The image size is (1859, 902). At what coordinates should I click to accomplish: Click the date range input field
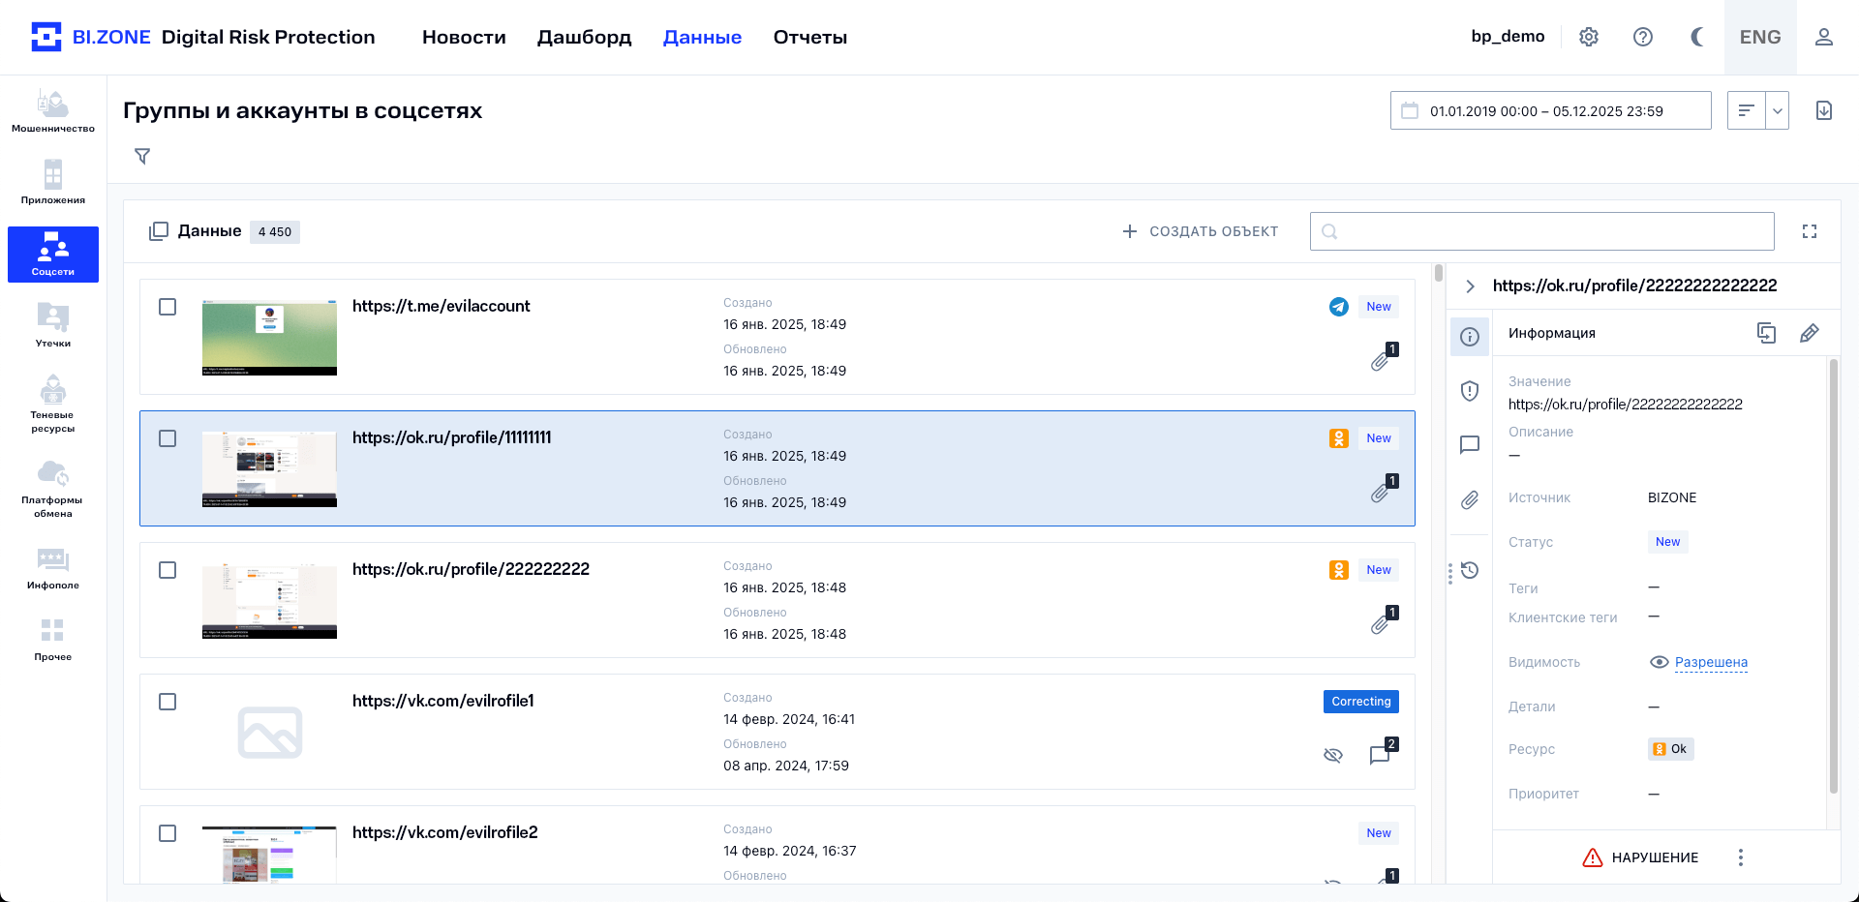pyautogui.click(x=1550, y=110)
